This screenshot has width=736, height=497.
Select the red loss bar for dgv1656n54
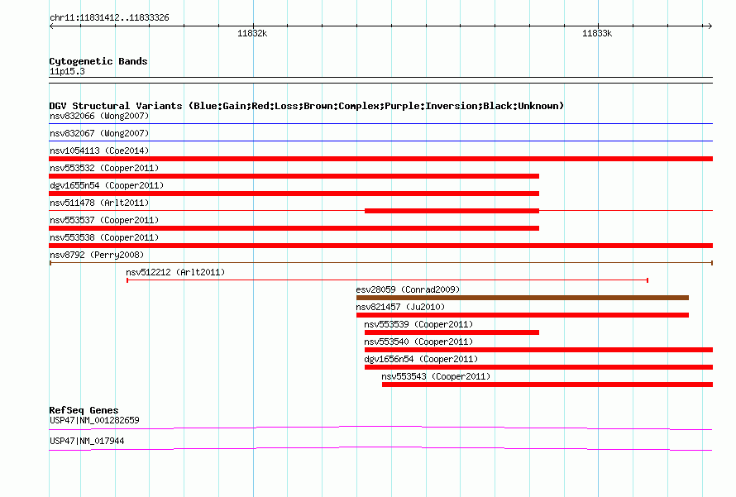[539, 367]
